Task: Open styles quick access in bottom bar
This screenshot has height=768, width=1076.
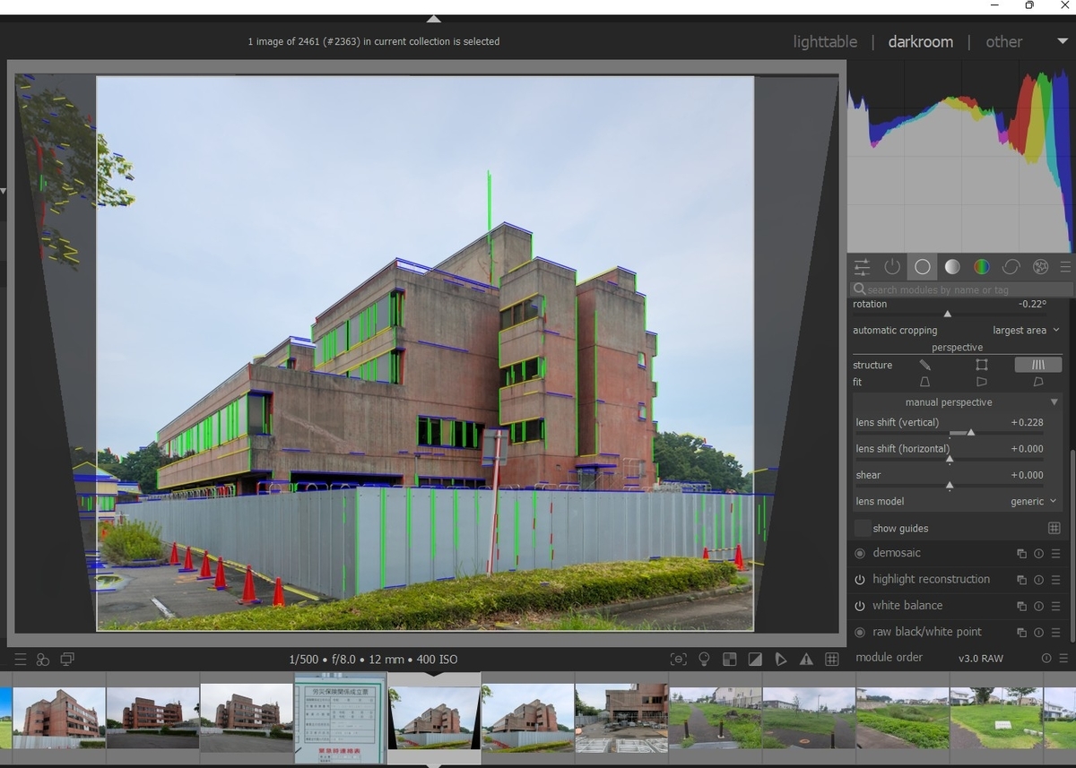Action: tap(42, 660)
